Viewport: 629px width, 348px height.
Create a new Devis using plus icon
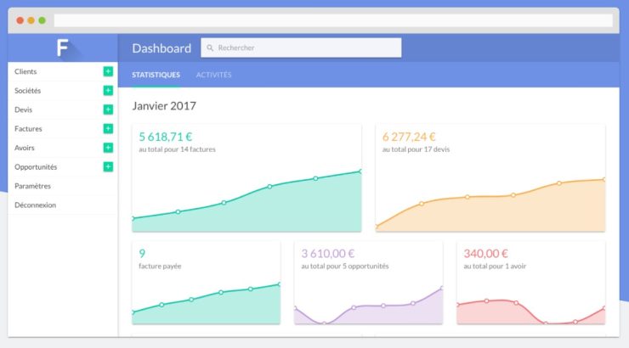point(108,109)
